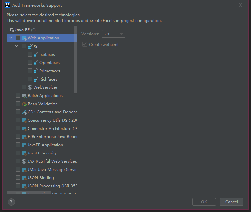Click the WebServices globe icon
This screenshot has height=212, width=251.
[x=30, y=87]
